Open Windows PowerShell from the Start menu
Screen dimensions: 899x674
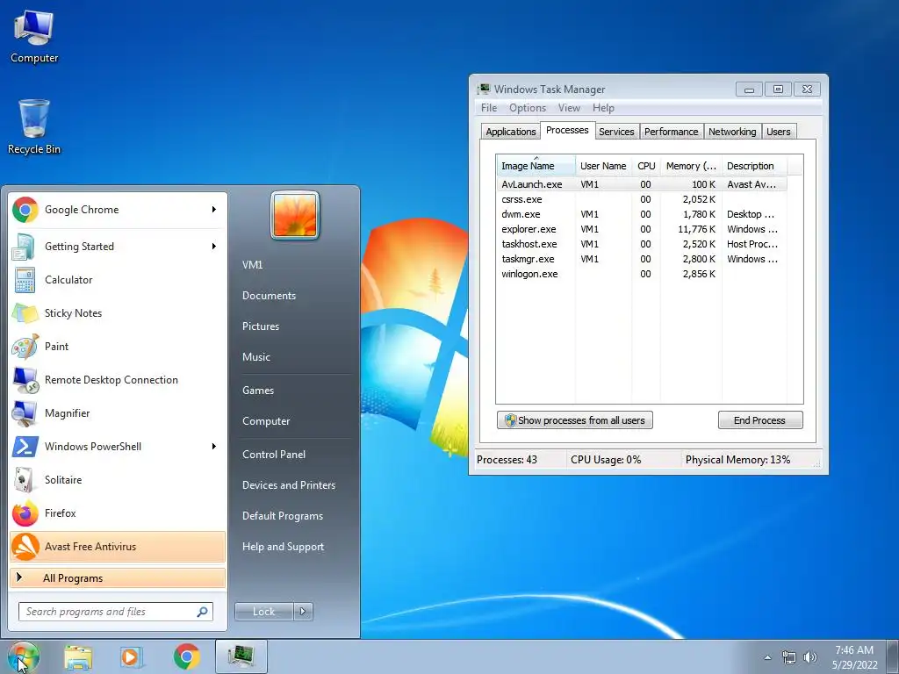coord(118,446)
